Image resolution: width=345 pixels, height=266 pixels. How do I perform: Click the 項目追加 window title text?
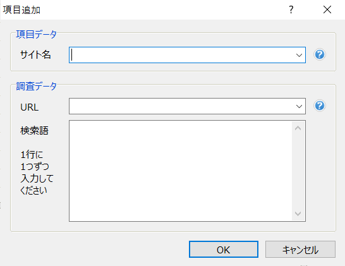click(x=21, y=10)
